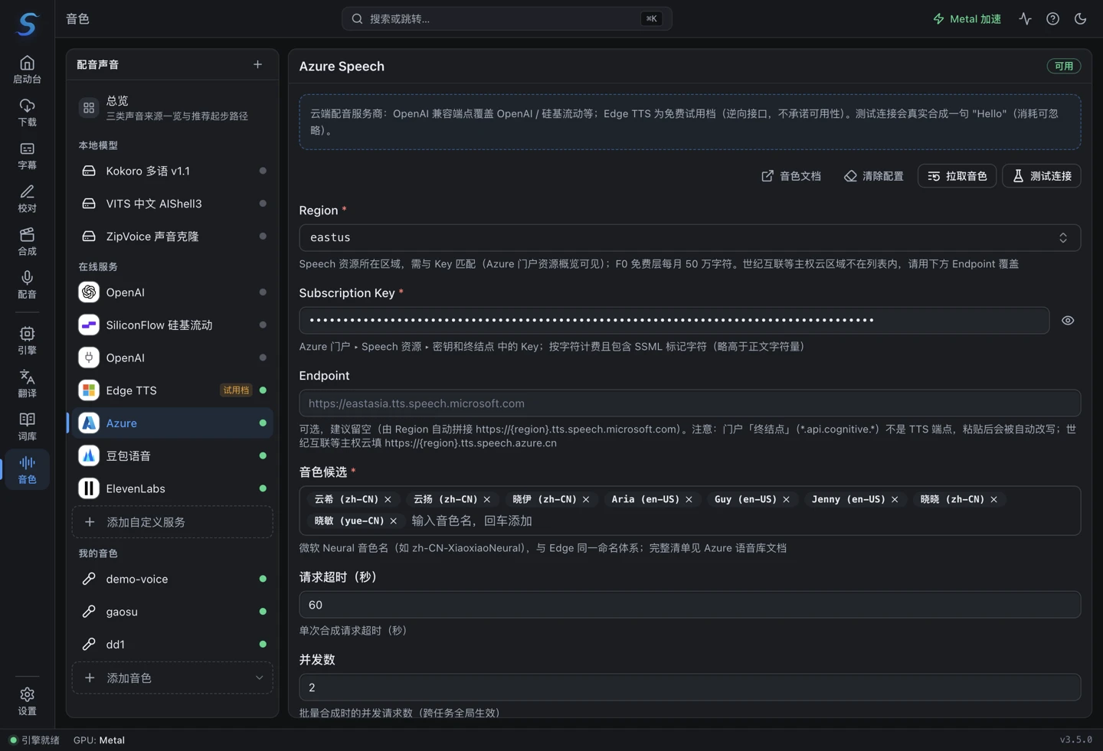This screenshot has height=751, width=1103.
Task: Select VITS 中文 AIShell3 model
Action: pyautogui.click(x=172, y=204)
